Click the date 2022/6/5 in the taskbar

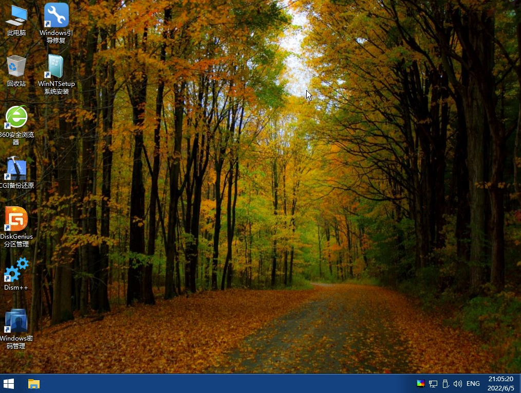500,388
